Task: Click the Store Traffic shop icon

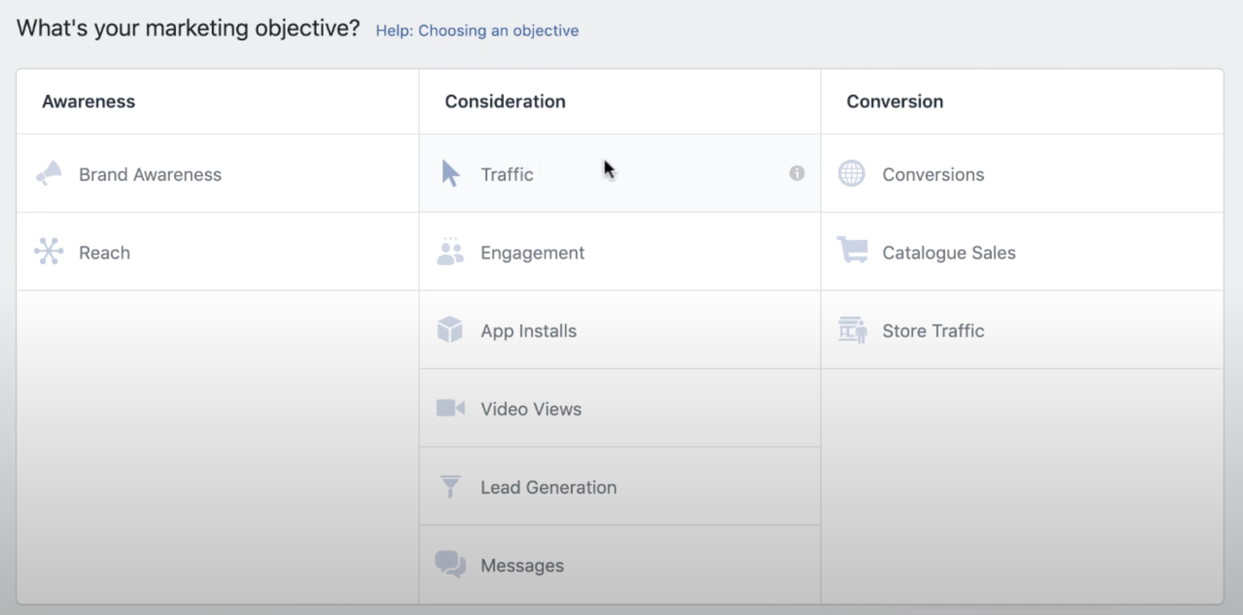Action: click(x=852, y=329)
